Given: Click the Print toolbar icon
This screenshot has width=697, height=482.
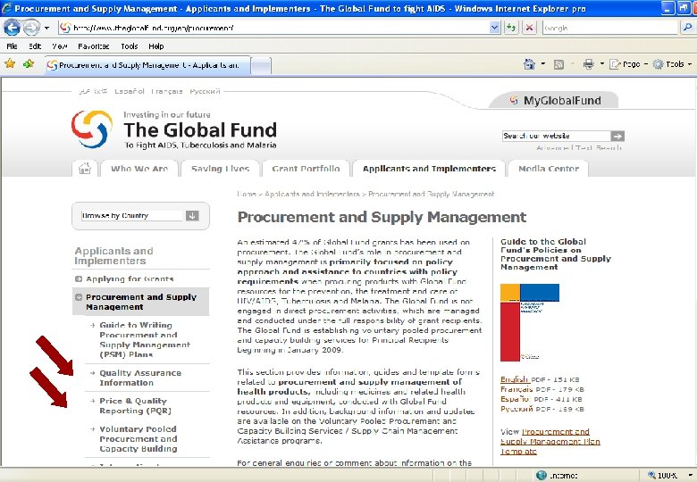Looking at the screenshot, I should (589, 64).
